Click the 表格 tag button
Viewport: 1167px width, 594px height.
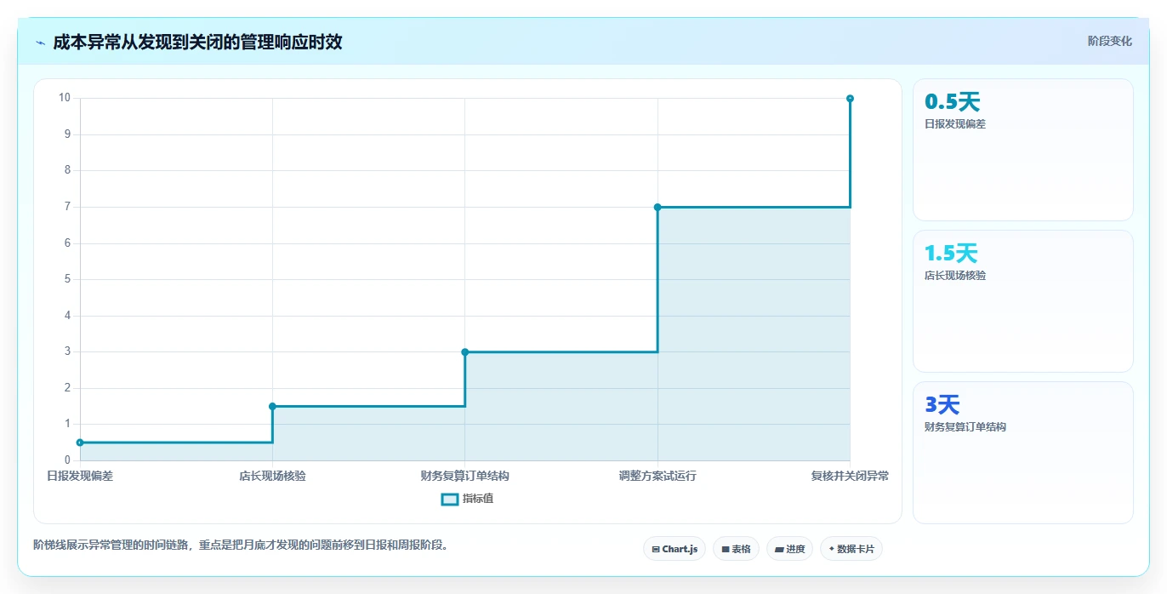[x=736, y=549]
